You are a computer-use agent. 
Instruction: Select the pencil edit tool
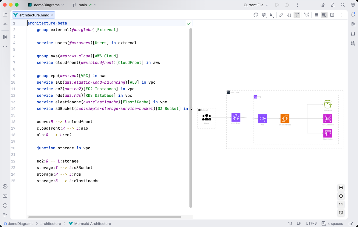(x=281, y=15)
